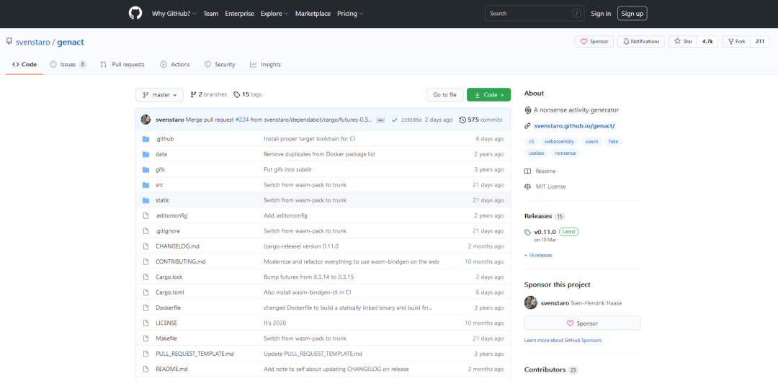Open the Enterprise menu item
Image resolution: width=778 pixels, height=381 pixels.
(240, 14)
